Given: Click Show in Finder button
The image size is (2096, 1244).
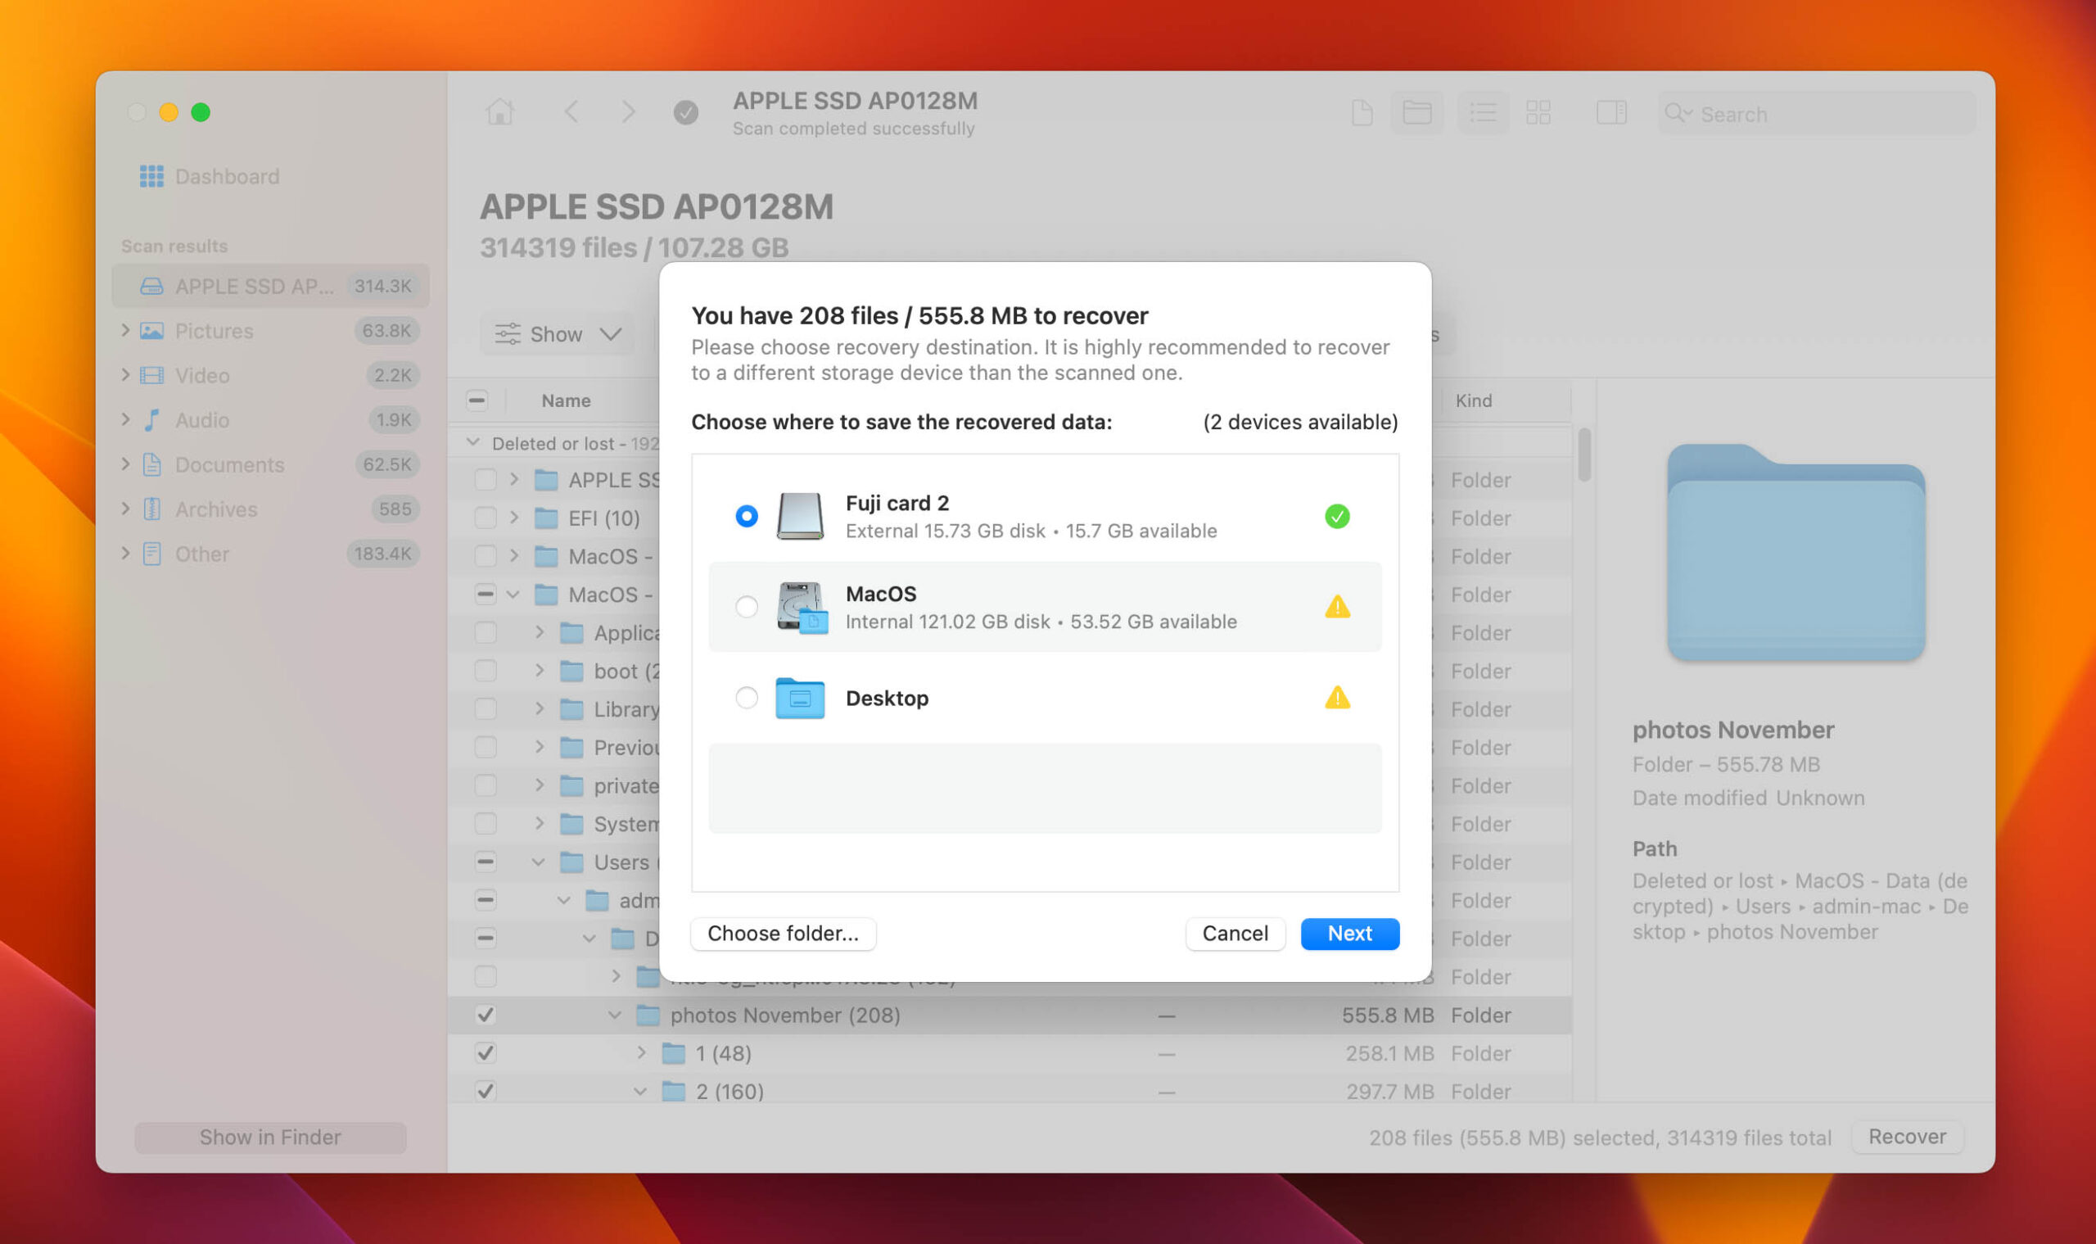Looking at the screenshot, I should [270, 1137].
